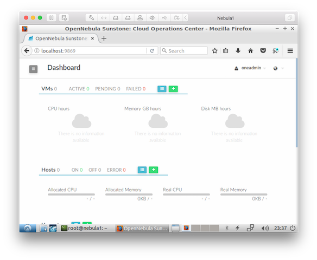Open the Pocket icon in toolbar
Image resolution: width=317 pixels, height=260 pixels.
point(263,50)
